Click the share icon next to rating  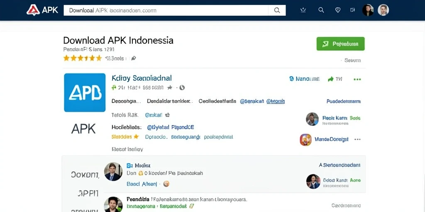point(133,58)
